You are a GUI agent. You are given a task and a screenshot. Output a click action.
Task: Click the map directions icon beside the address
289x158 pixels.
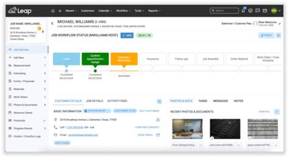click(158, 120)
